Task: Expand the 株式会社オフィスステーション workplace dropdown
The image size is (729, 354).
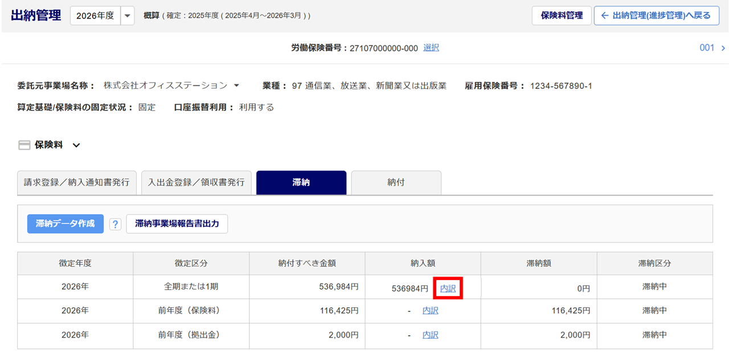Action: click(237, 86)
